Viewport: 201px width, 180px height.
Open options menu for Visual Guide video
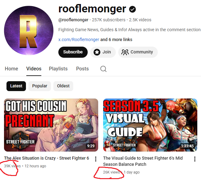tap(195, 159)
